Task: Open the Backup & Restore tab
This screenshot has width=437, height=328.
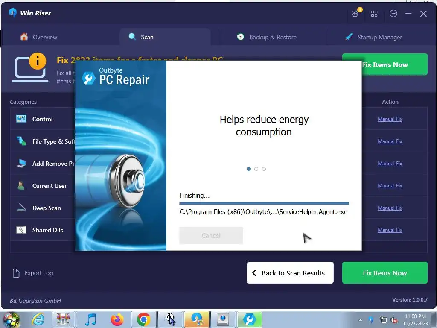Action: [x=267, y=37]
